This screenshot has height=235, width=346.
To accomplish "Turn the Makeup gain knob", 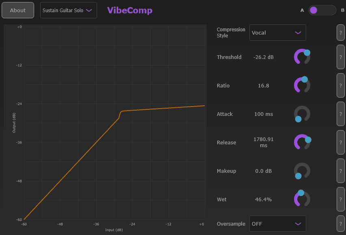I will pos(302,171).
